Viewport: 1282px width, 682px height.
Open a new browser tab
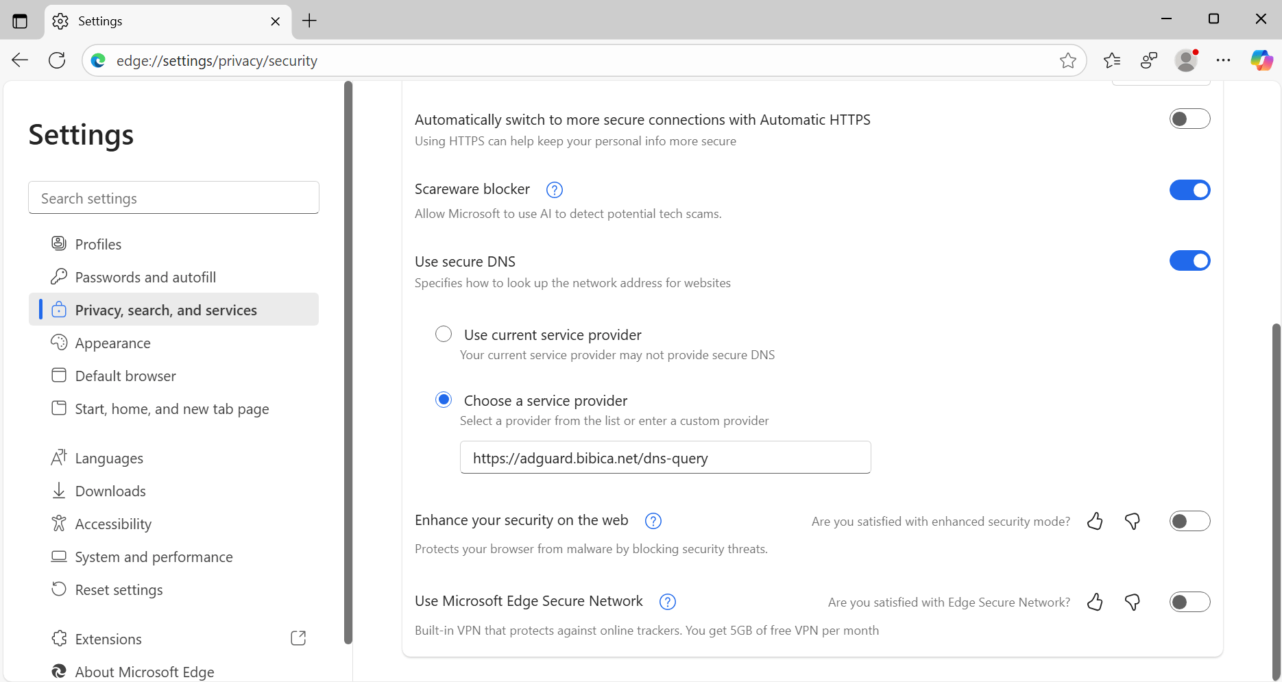coord(309,21)
